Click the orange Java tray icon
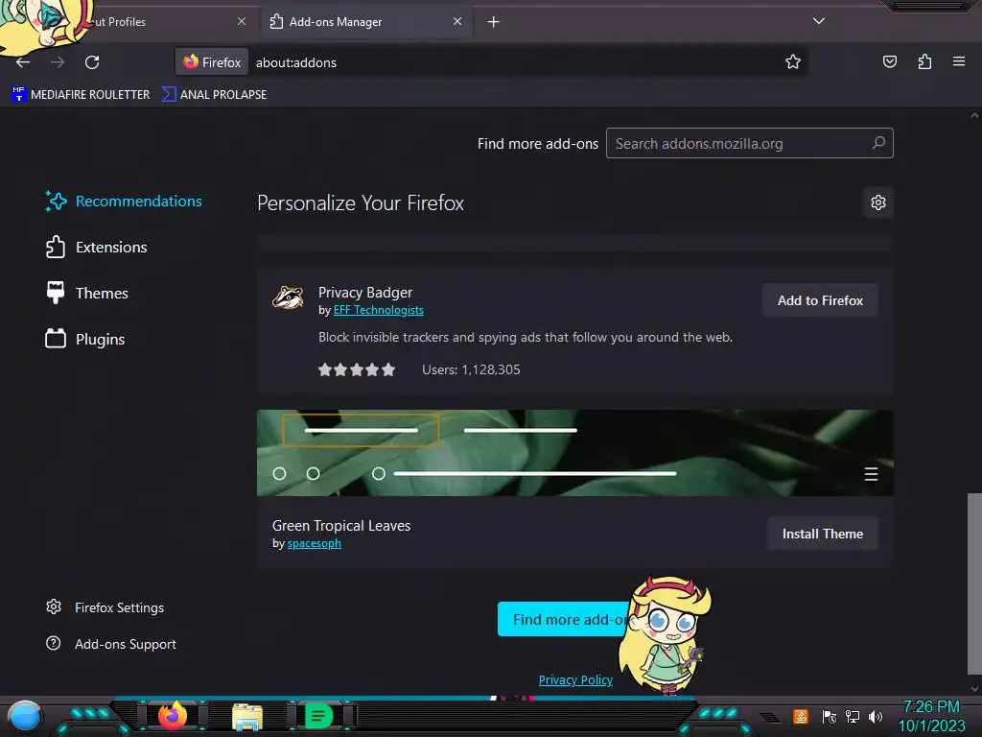The image size is (982, 737). pos(801,716)
